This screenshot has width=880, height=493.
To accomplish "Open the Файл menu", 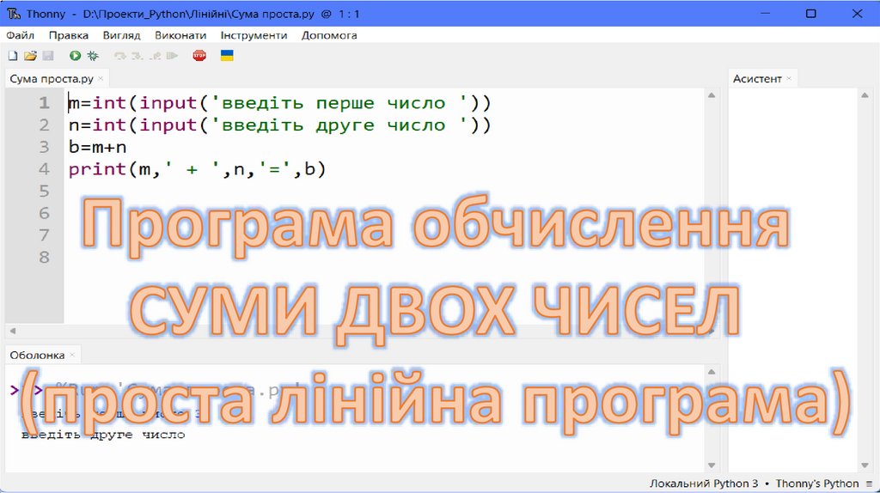I will click(x=21, y=35).
